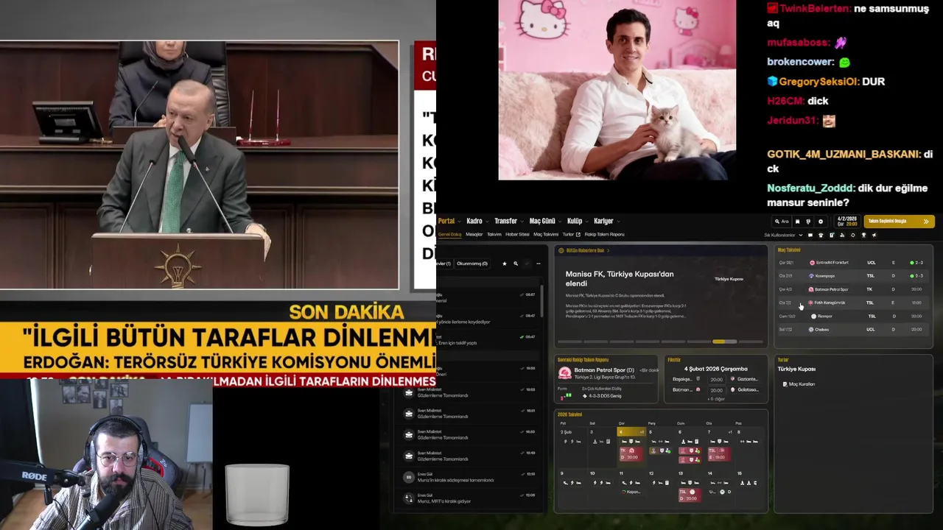Open the Kadro dropdown menu
Screen dimensions: 943x530
[x=478, y=222]
